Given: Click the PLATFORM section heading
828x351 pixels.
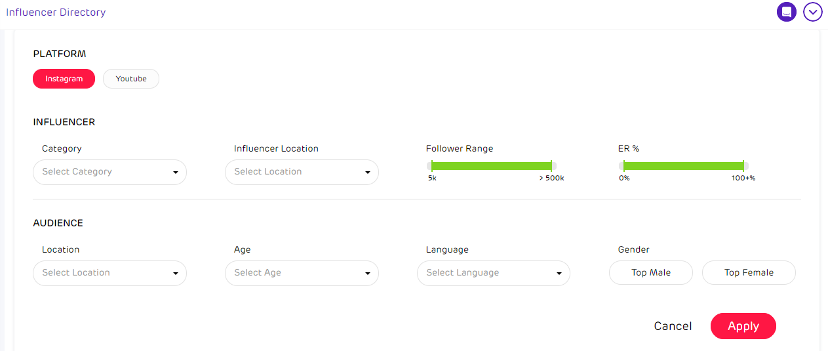Looking at the screenshot, I should point(60,54).
